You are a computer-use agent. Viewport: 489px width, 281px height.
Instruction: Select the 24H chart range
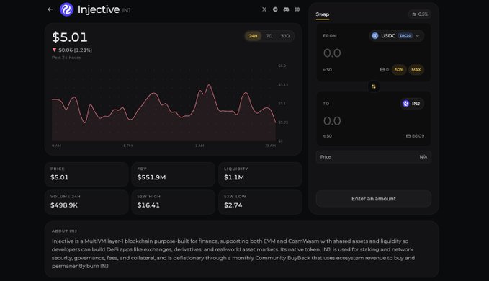coord(254,36)
